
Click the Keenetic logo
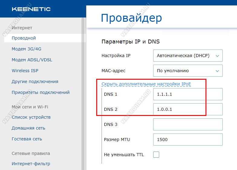pyautogui.click(x=31, y=9)
